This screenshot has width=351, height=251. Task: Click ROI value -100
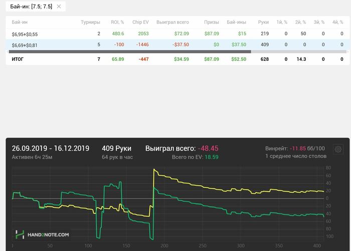click(119, 45)
